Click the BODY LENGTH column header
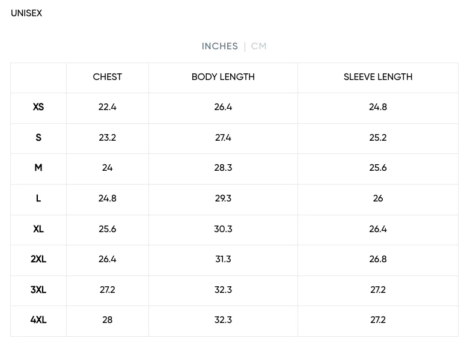 coord(223,77)
